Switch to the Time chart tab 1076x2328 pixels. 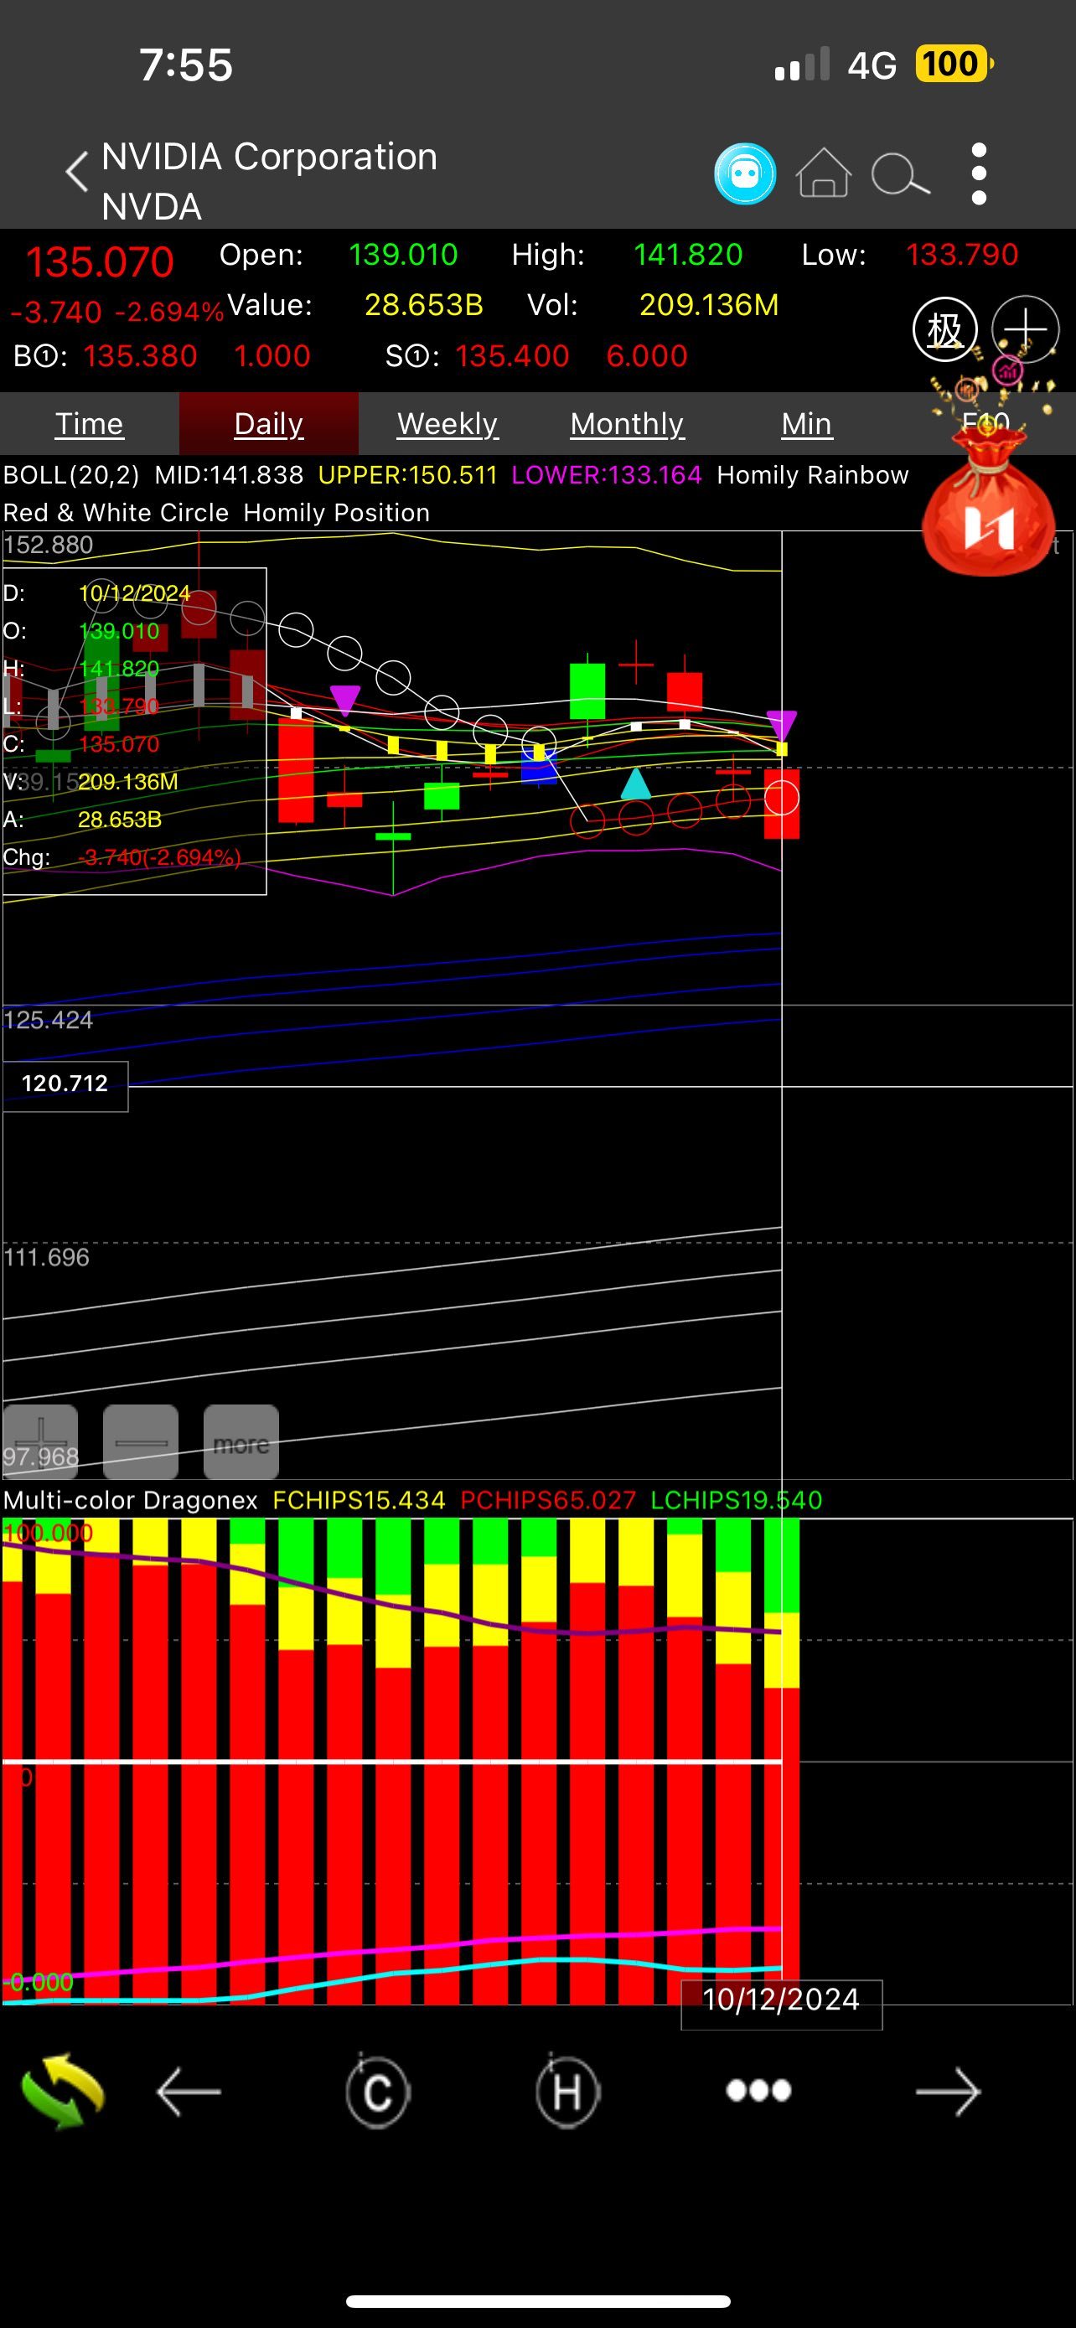point(89,424)
